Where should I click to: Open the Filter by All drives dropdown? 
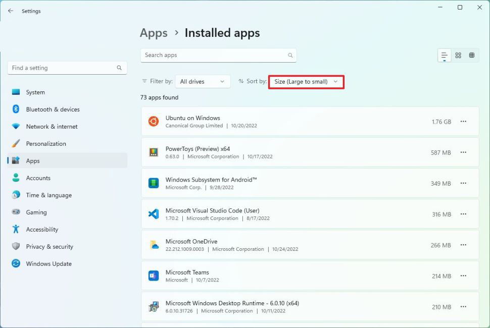(x=202, y=81)
